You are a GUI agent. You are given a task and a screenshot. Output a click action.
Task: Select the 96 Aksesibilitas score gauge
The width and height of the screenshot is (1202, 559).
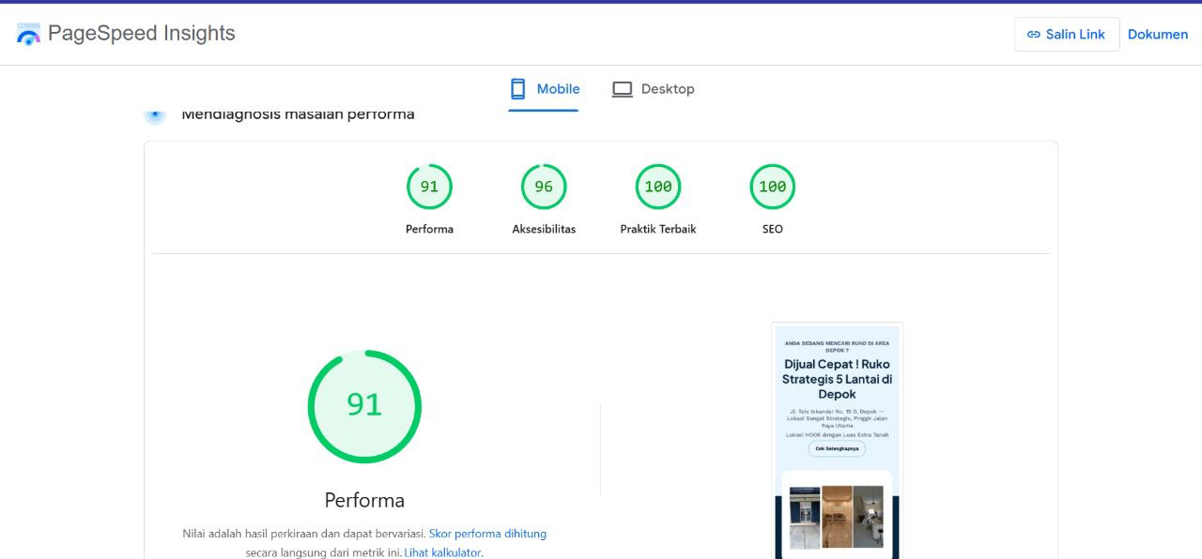[x=544, y=187]
